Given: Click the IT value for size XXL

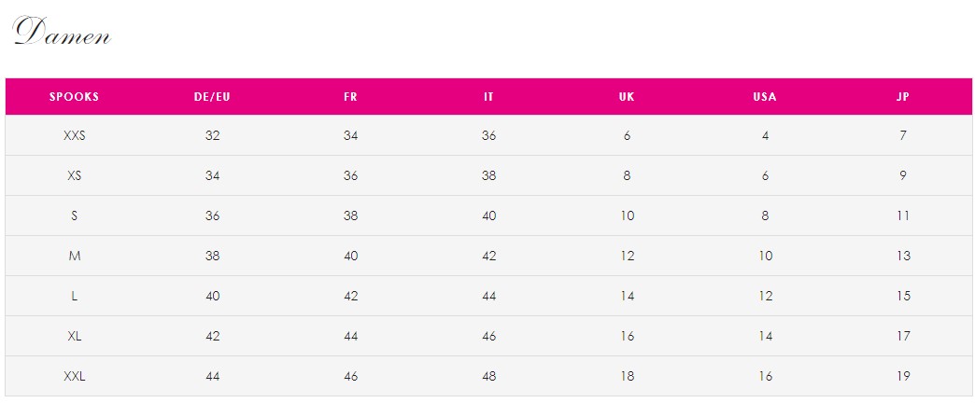Looking at the screenshot, I should 488,377.
